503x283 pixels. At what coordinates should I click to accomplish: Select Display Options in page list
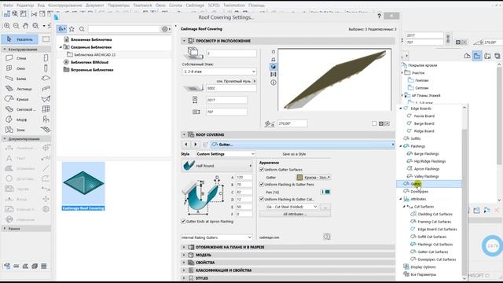[423, 267]
